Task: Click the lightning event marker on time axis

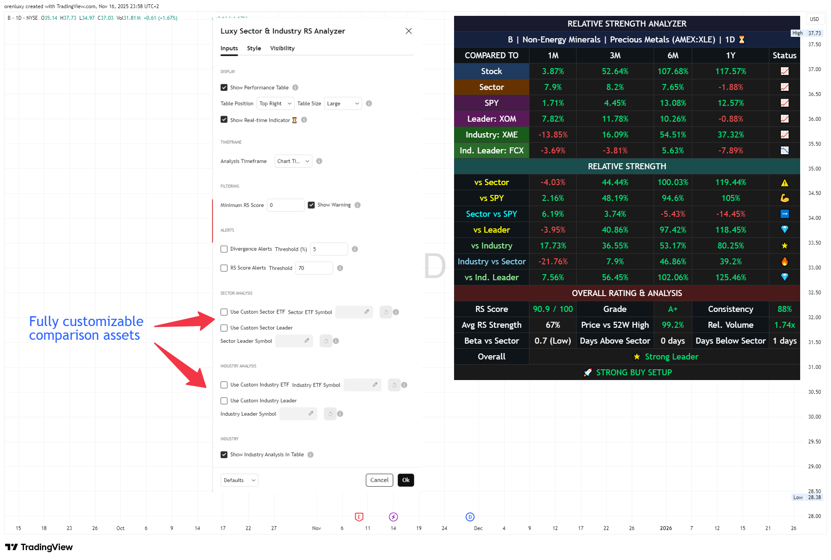Action: pyautogui.click(x=393, y=517)
